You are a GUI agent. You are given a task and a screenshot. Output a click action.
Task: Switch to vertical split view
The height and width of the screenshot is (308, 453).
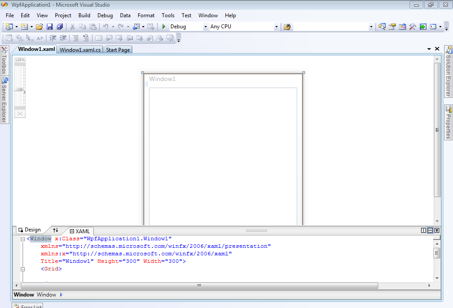point(423,230)
